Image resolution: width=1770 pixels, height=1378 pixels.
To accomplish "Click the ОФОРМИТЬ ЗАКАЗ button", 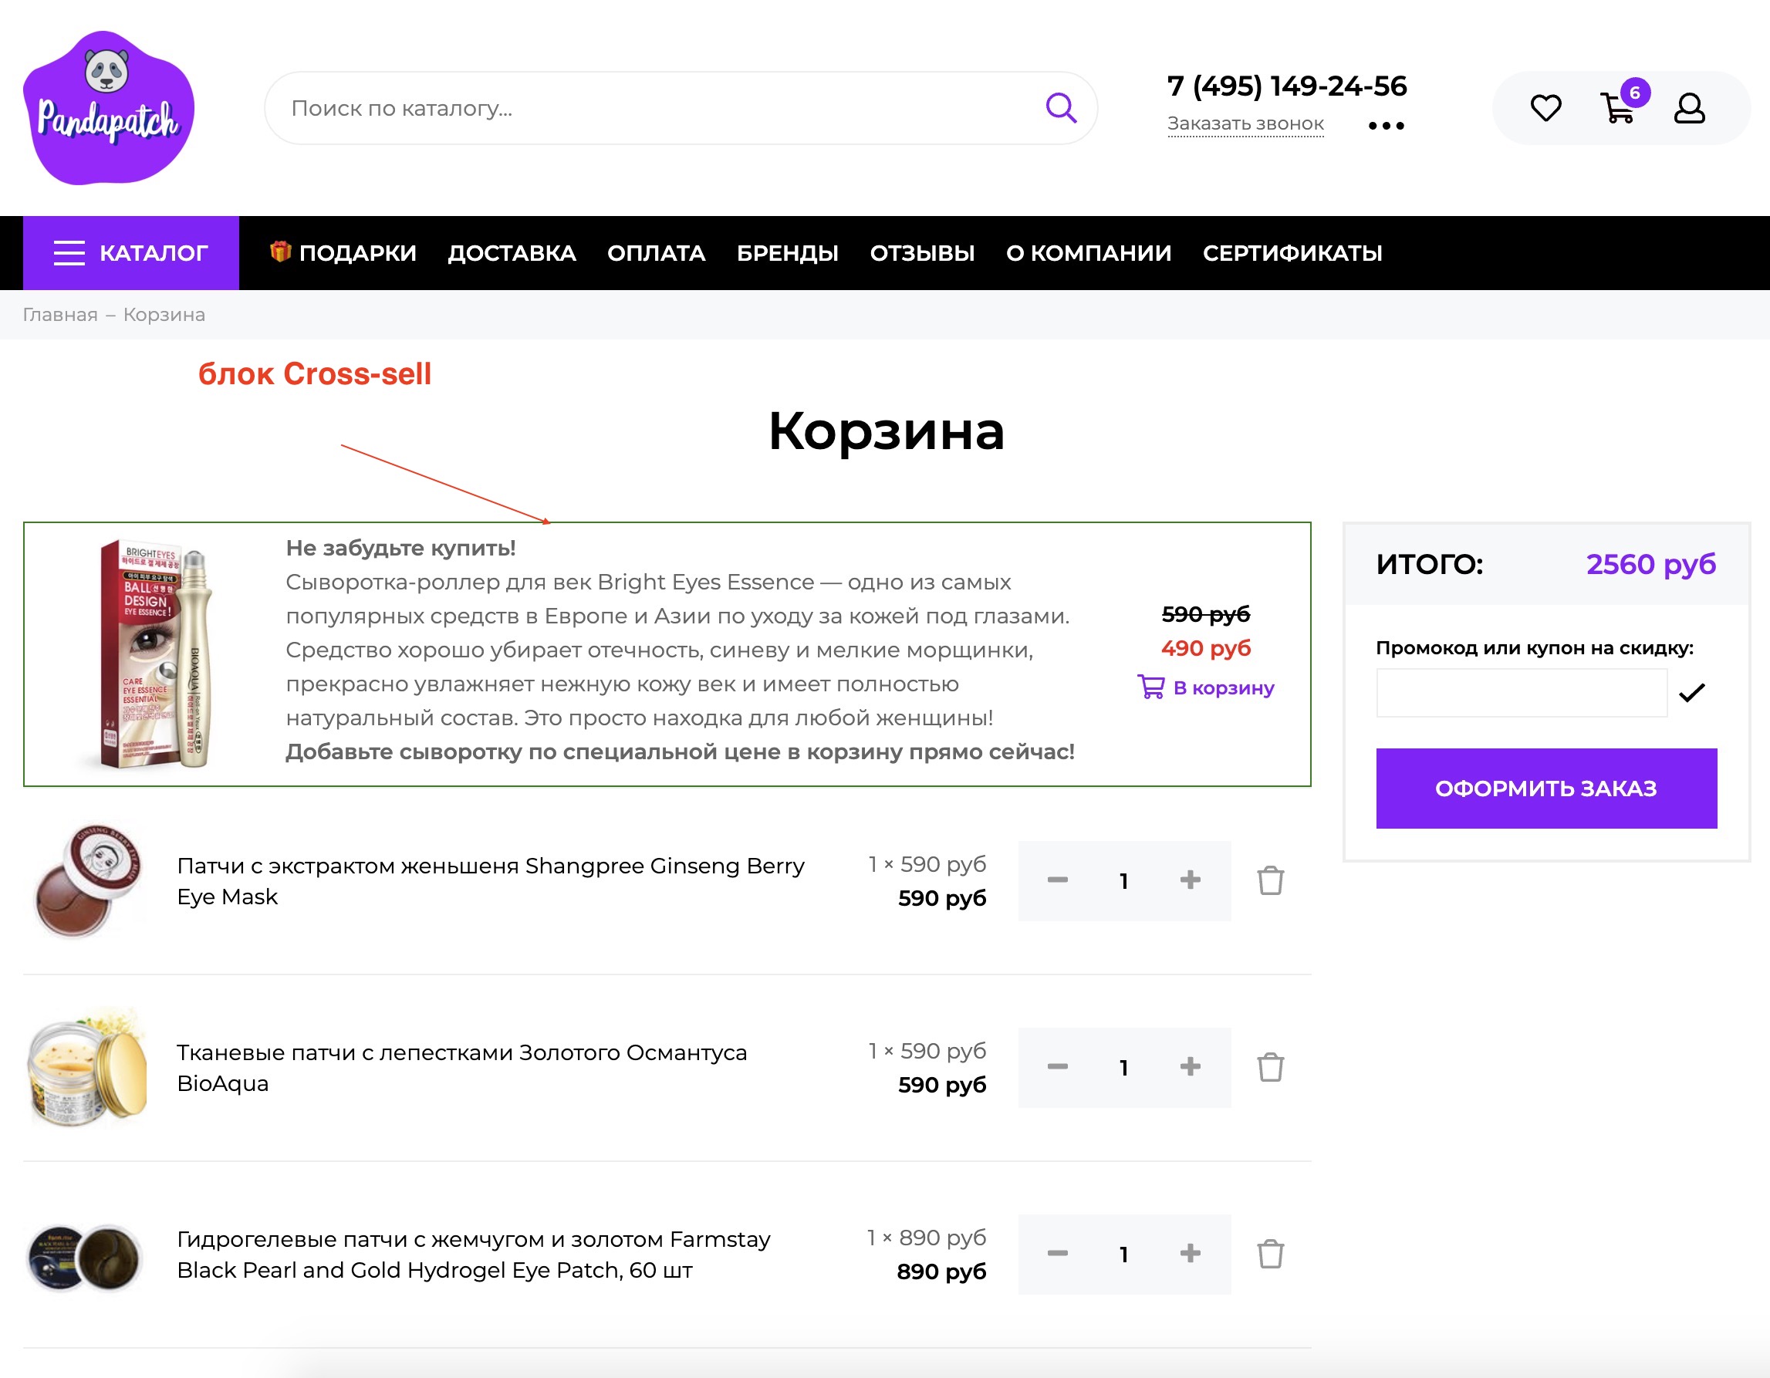I will coord(1545,788).
